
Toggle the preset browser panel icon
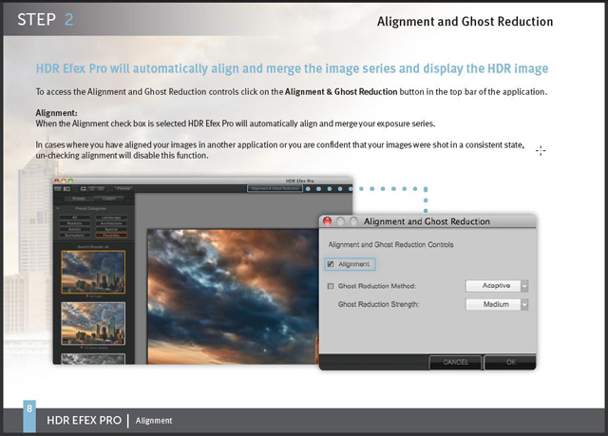point(58,189)
